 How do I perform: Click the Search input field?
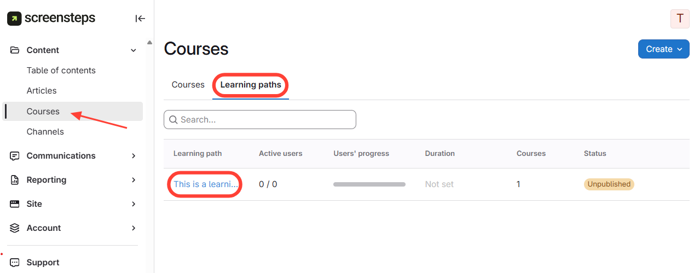260,119
